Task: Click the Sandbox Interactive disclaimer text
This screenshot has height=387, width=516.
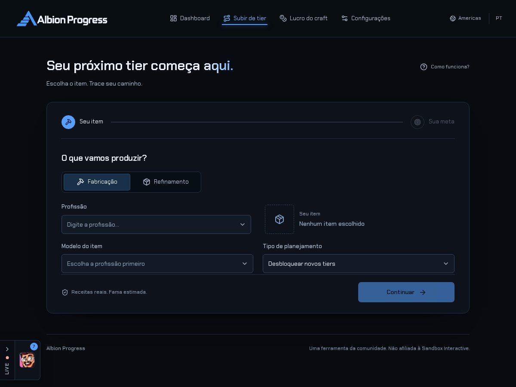Action: tap(389, 348)
